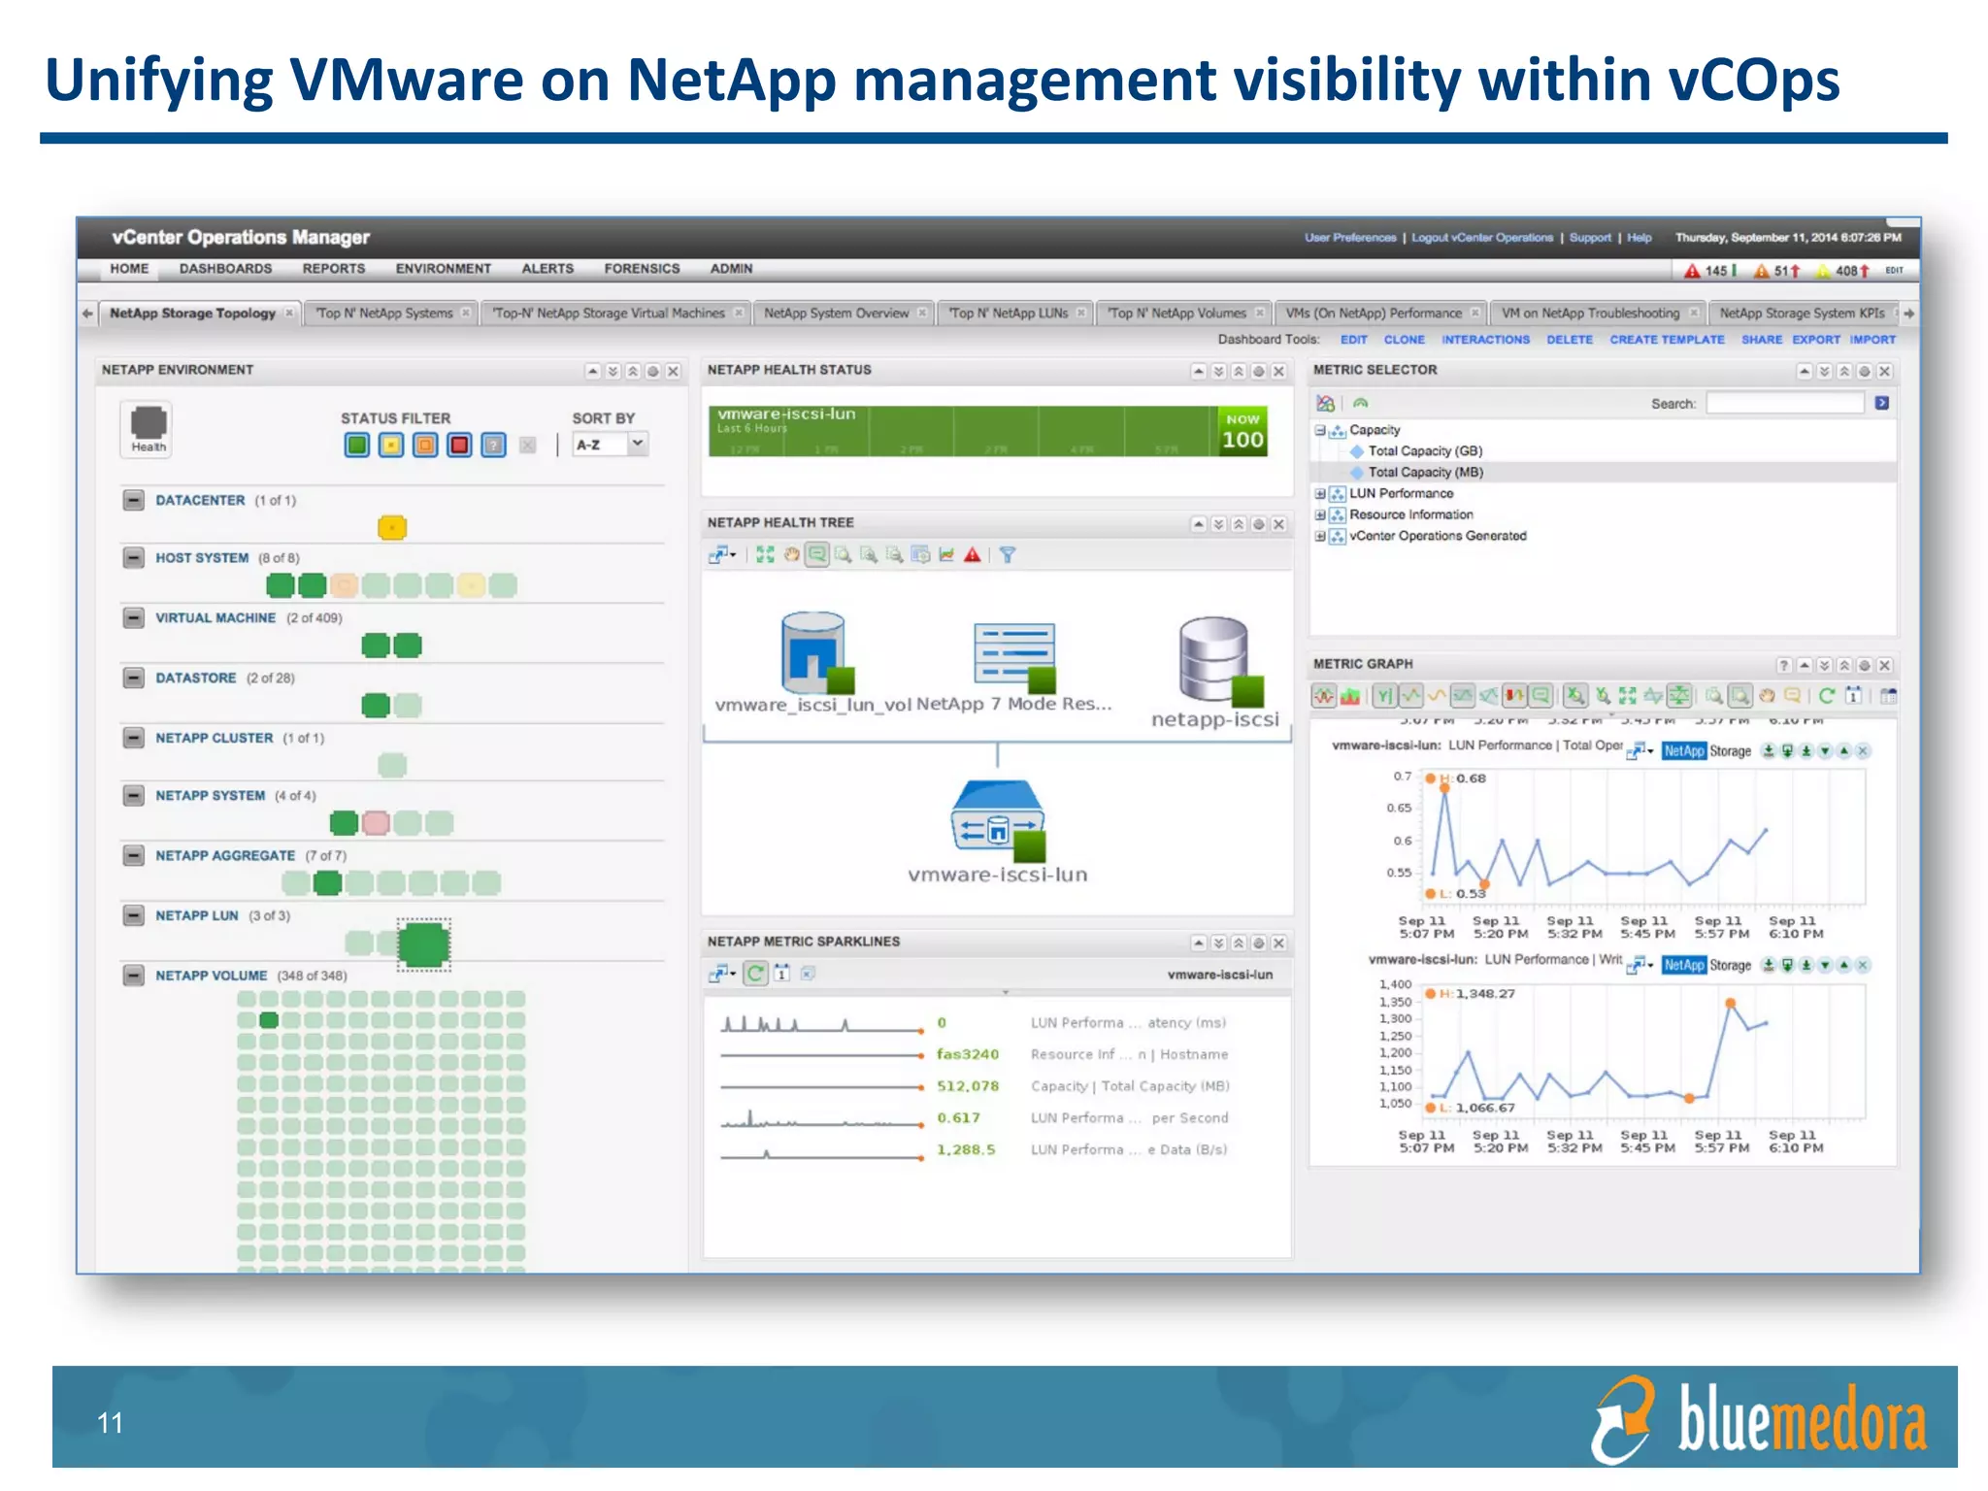Toggle the yellow status filter
Screen dimensions: 1988x1491
point(391,445)
